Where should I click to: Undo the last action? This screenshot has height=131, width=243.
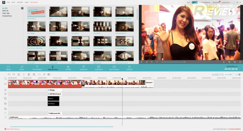[x=9, y=74]
